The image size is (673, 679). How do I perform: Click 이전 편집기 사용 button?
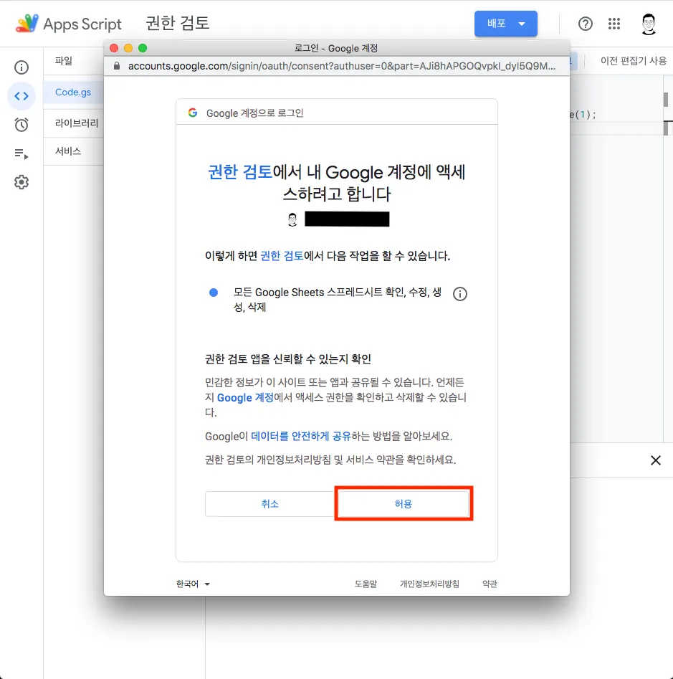pyautogui.click(x=633, y=61)
